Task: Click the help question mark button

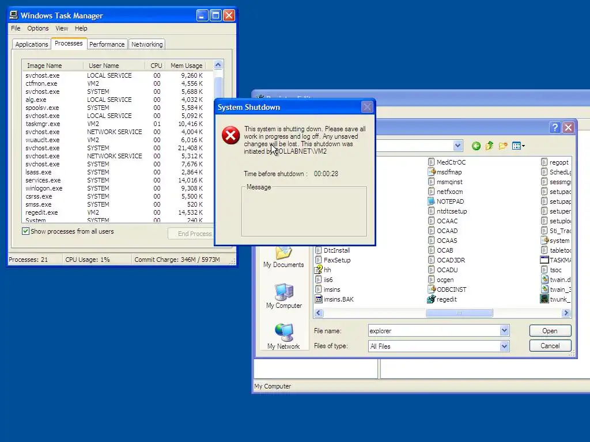Action: (555, 128)
